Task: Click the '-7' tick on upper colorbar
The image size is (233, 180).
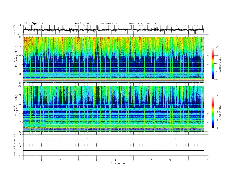Action: pyautogui.click(x=217, y=79)
